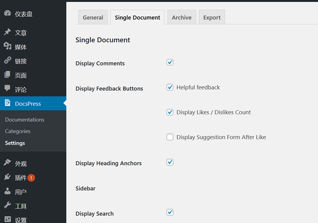The height and width of the screenshot is (223, 318).
Task: Go to the Categories submenu link
Action: (18, 131)
